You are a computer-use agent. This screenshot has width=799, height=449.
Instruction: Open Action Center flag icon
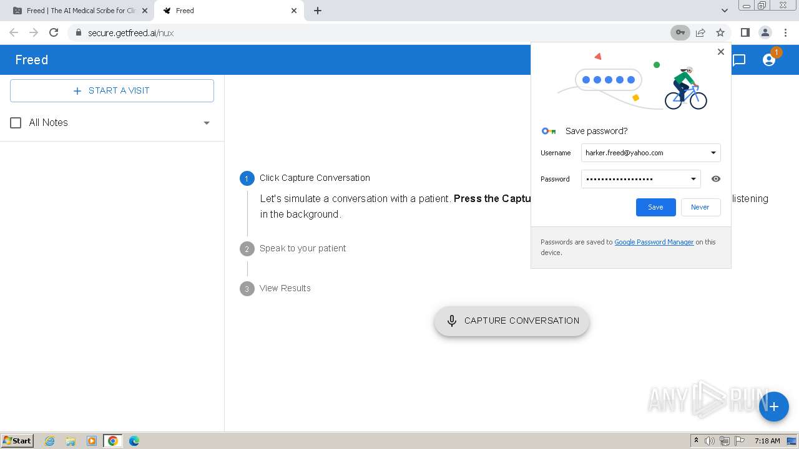[x=740, y=441]
